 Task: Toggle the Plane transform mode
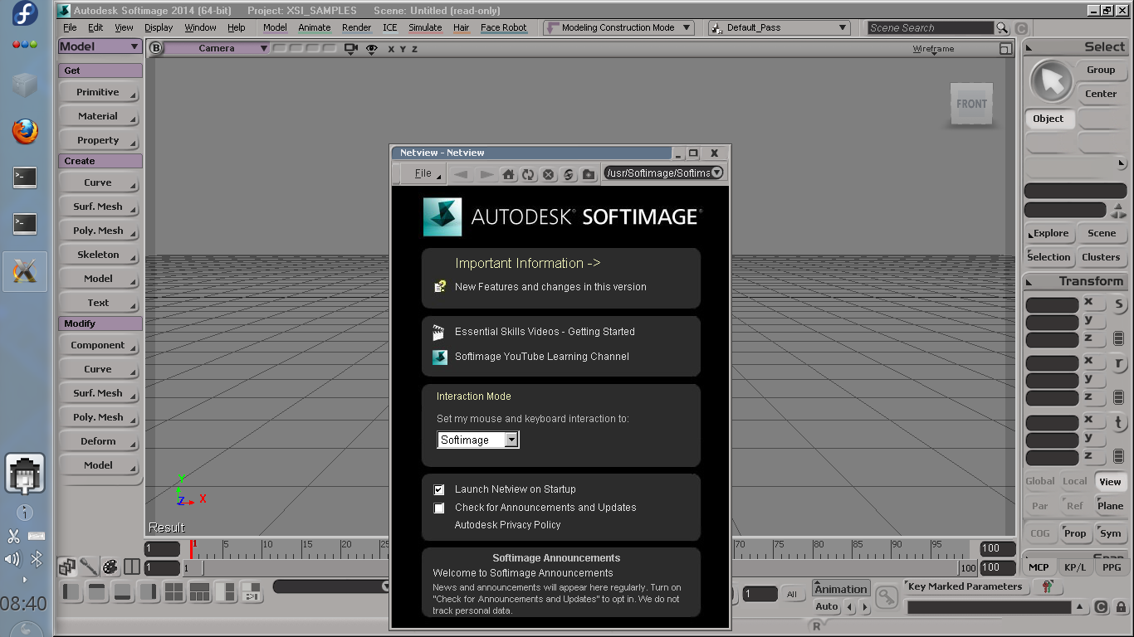tap(1110, 506)
